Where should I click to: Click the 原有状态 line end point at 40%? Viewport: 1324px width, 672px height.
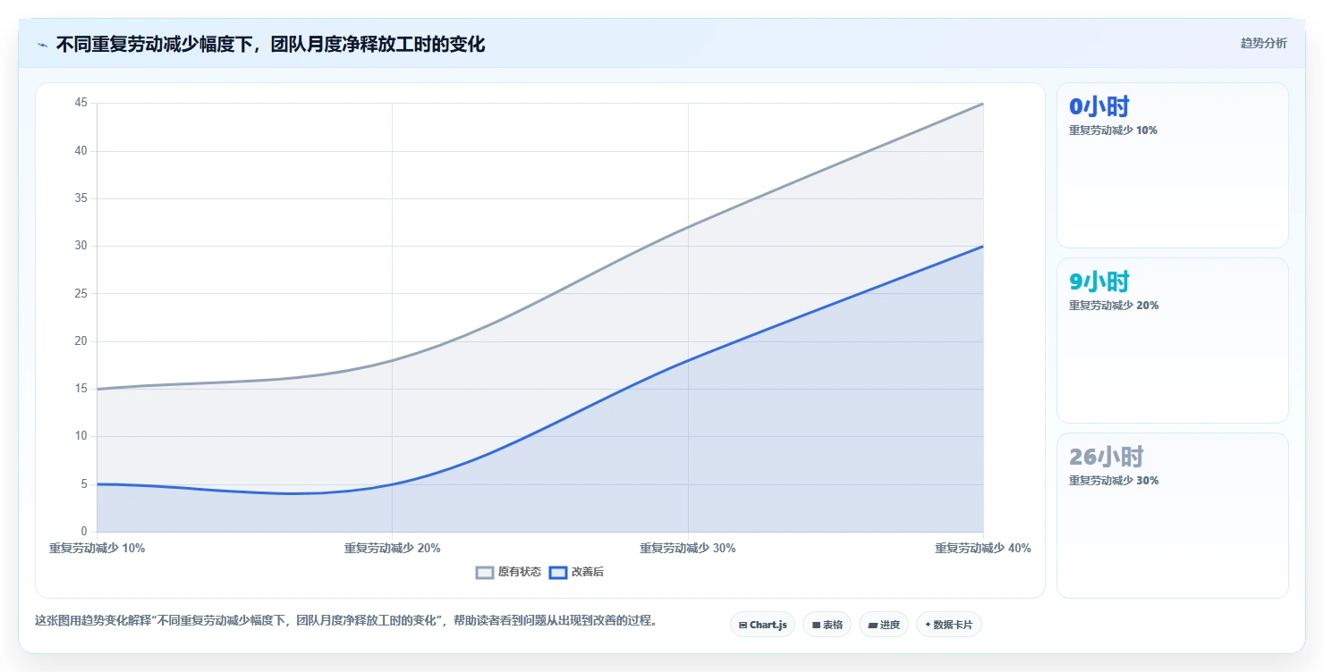(x=983, y=104)
